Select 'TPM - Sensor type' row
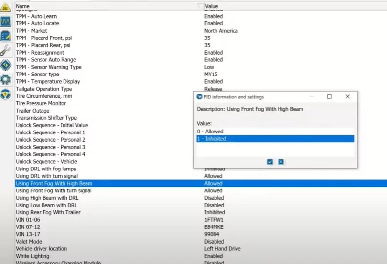 pos(201,75)
